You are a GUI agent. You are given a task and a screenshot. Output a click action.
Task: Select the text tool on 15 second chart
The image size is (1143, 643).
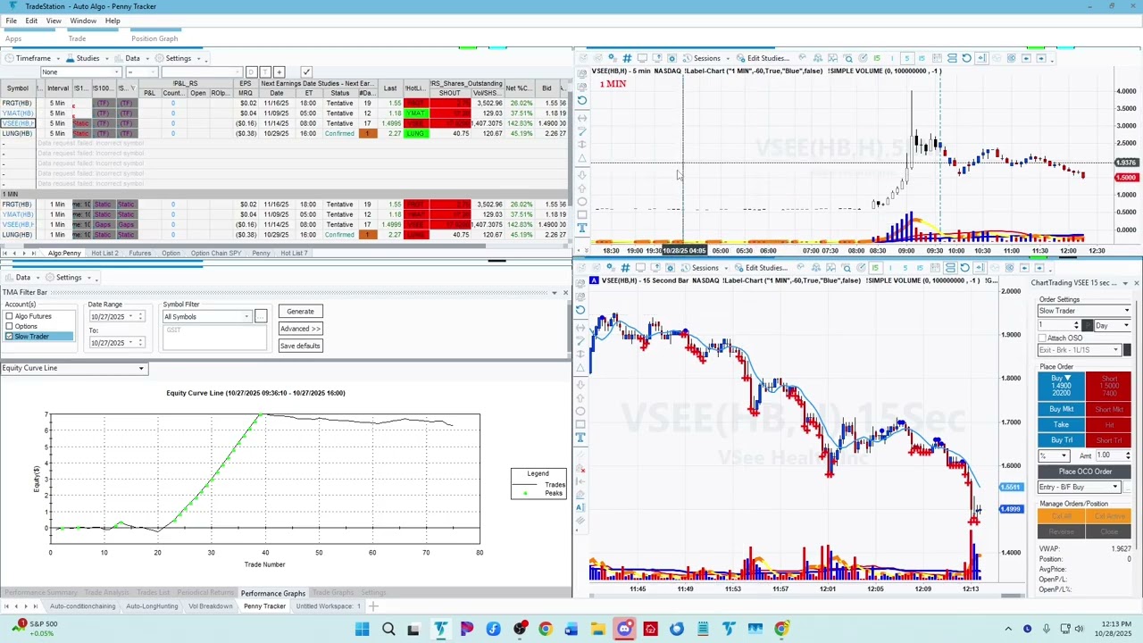click(x=580, y=438)
